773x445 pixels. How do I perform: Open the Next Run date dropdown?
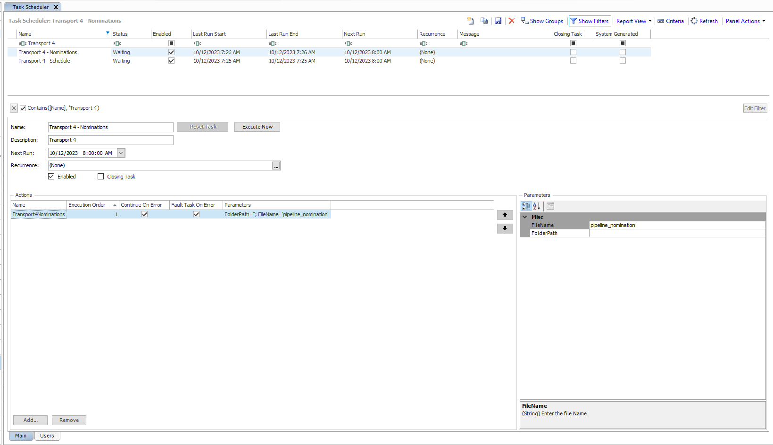click(x=121, y=153)
